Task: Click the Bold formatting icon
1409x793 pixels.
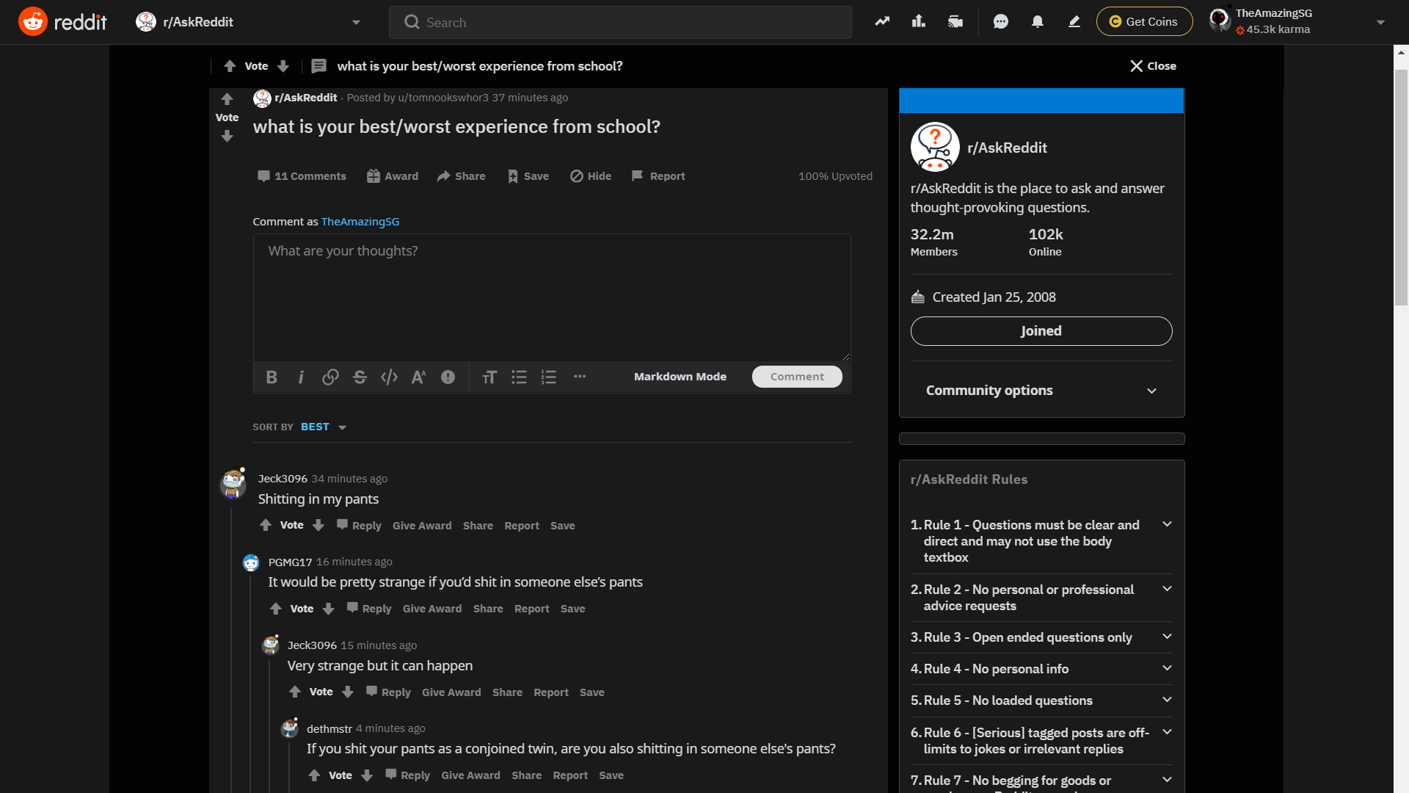Action: coord(272,377)
